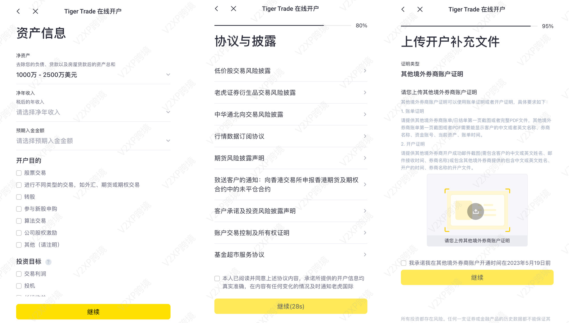Tick the 参与新股申购 checkbox
569x323 pixels.
tap(19, 209)
